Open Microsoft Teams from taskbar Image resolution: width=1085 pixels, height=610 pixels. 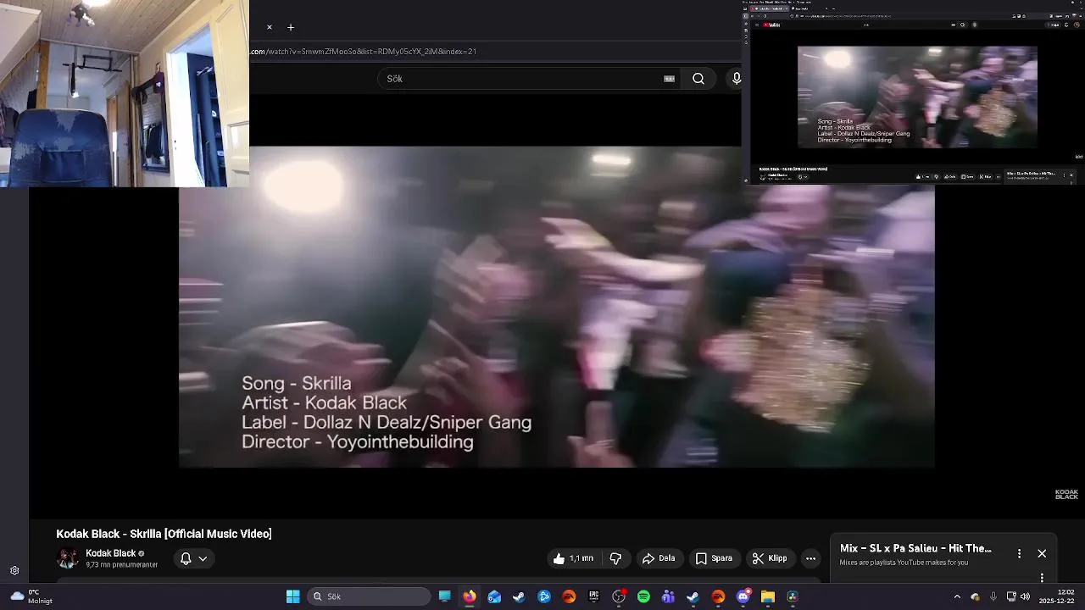tap(668, 596)
